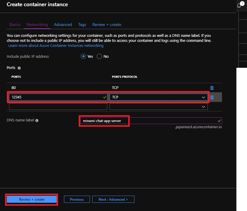The image size is (247, 211).
Task: Open the Tags tab
Action: point(82,25)
